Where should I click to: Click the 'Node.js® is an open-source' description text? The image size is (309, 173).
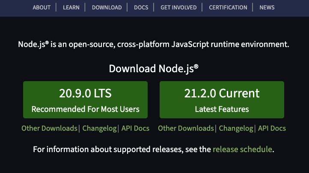(x=154, y=44)
